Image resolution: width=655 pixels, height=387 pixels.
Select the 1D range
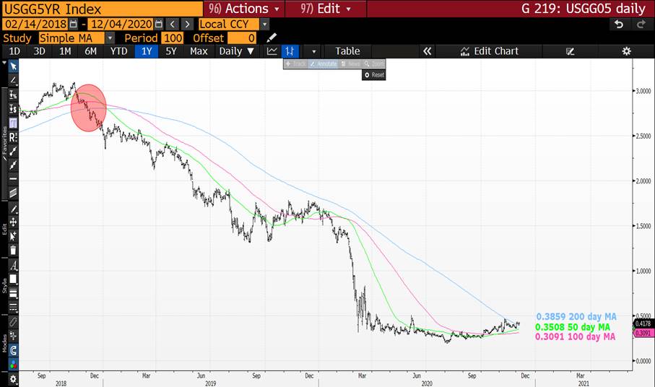point(14,51)
